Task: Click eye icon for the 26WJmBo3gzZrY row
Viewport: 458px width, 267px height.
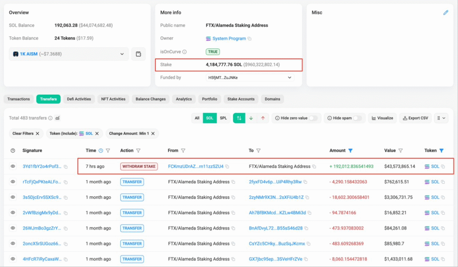Action: (x=13, y=228)
